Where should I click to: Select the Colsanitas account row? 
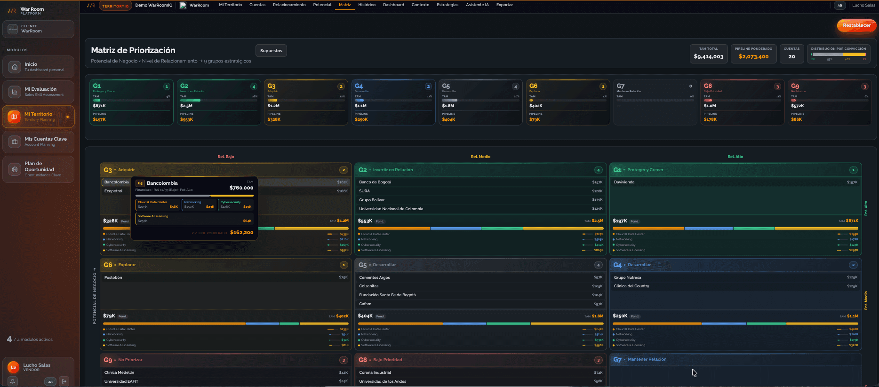pos(480,286)
